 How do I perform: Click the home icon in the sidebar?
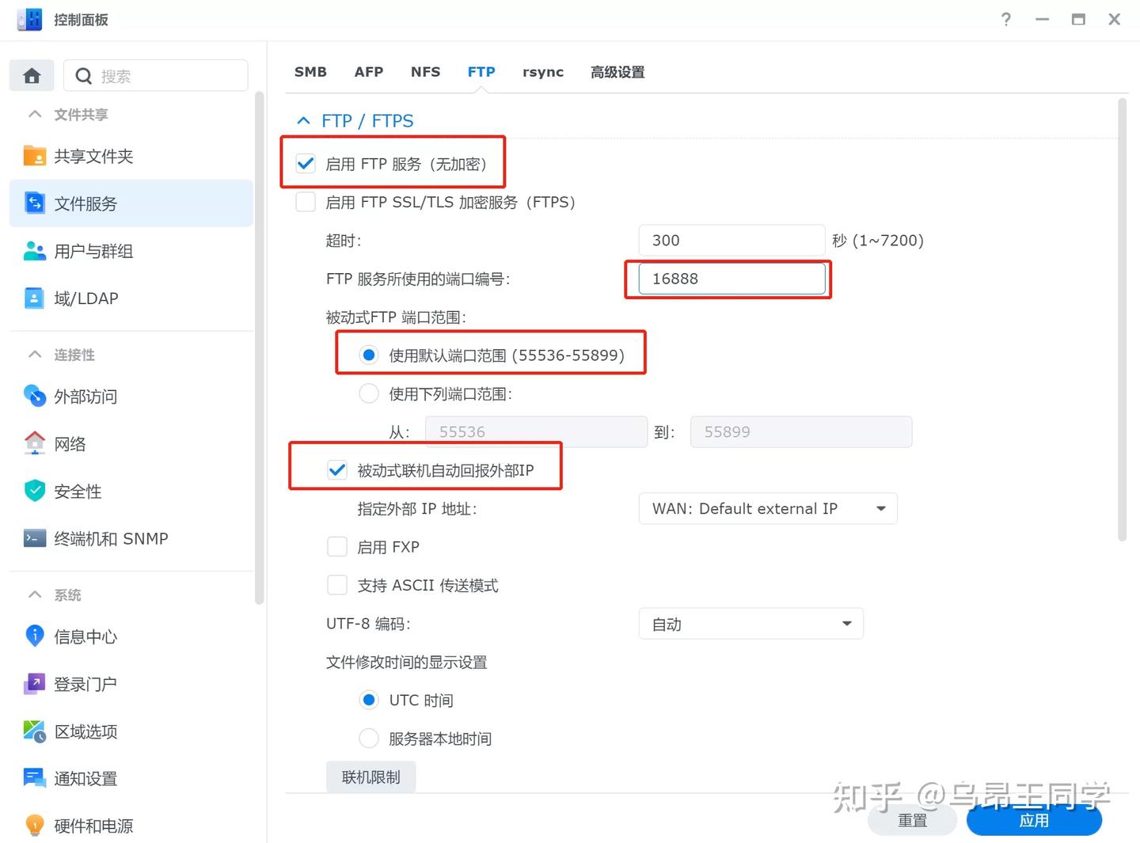[x=32, y=76]
